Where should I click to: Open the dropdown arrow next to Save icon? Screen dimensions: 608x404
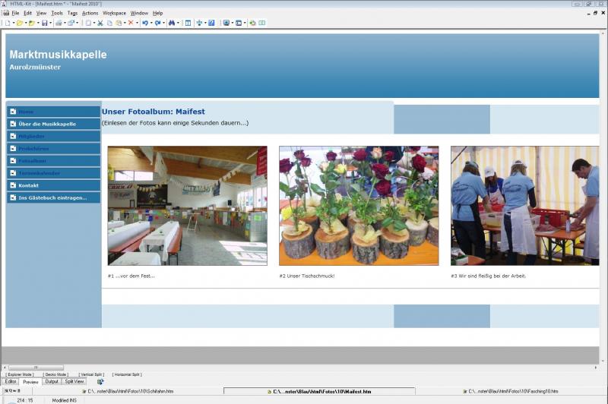click(x=50, y=23)
